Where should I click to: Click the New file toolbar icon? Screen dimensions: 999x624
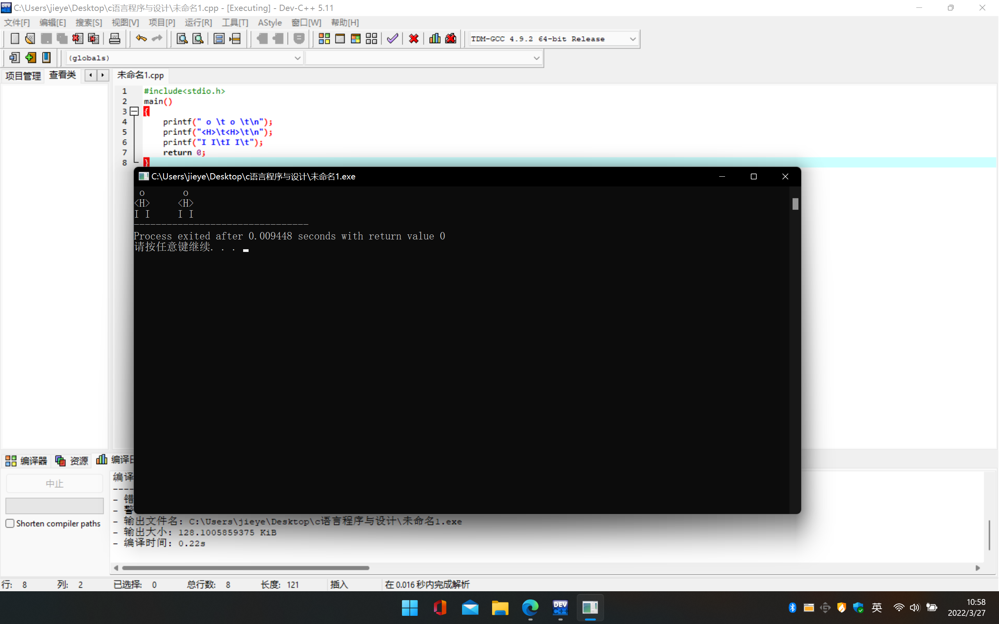(14, 39)
